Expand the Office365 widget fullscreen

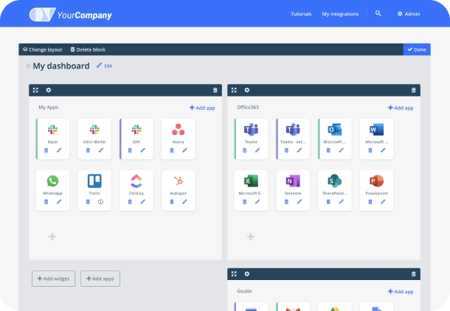pyautogui.click(x=234, y=91)
